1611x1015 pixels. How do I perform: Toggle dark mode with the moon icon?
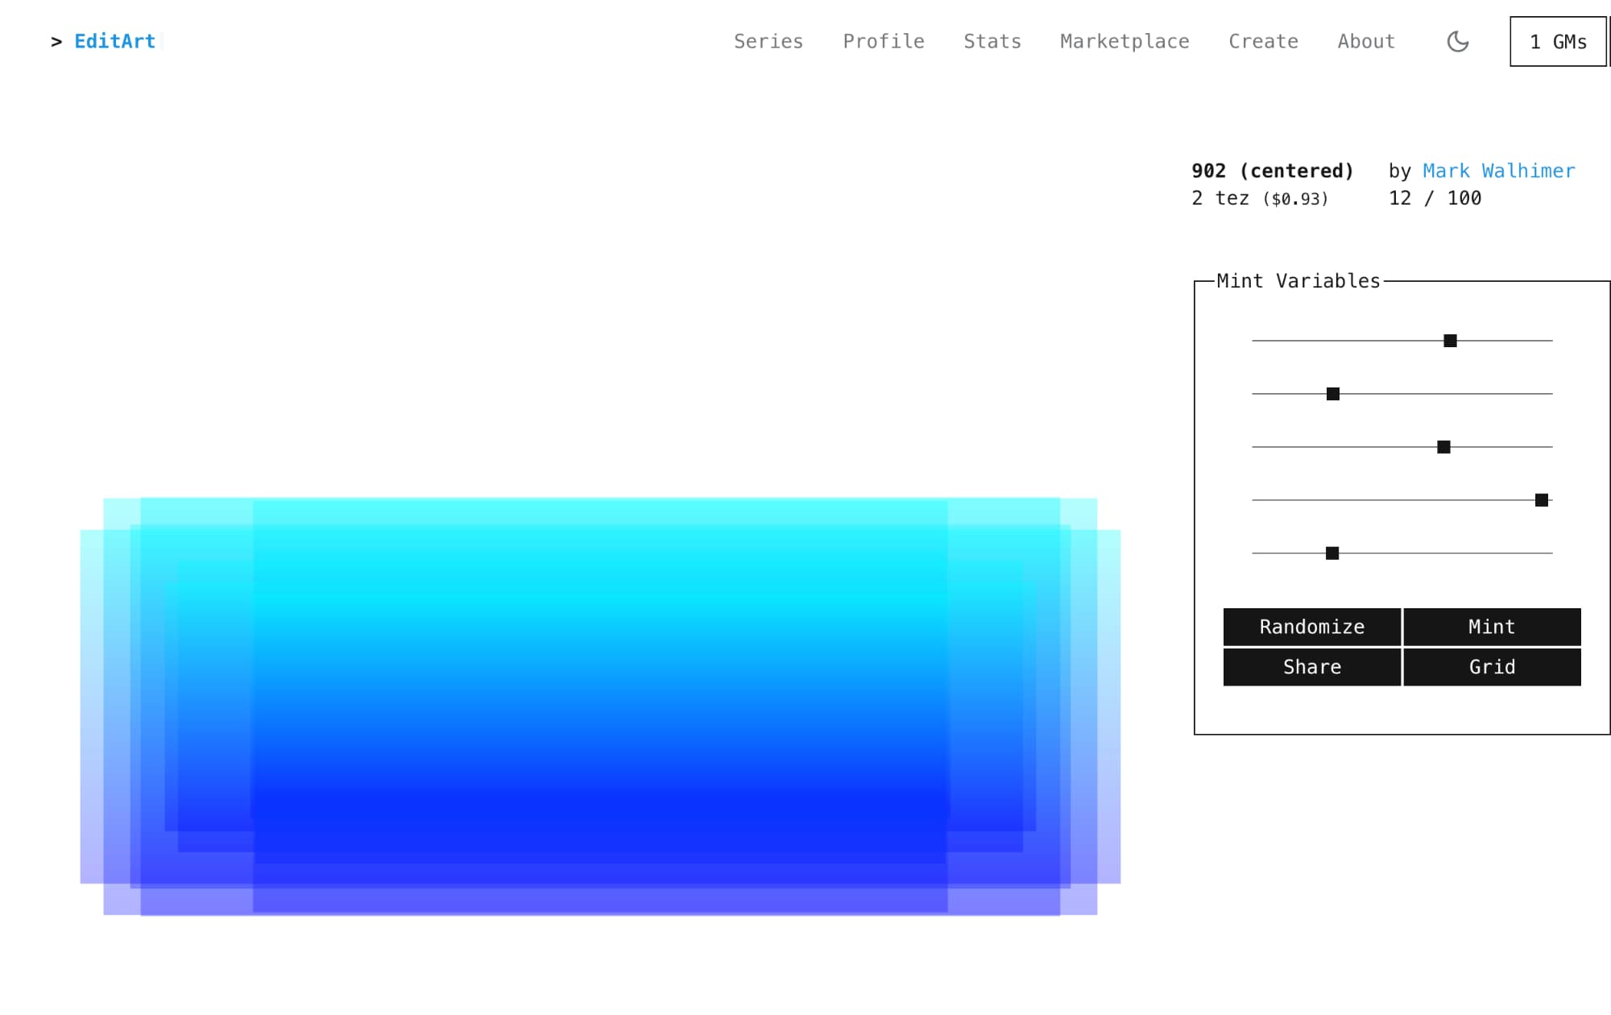coord(1457,41)
